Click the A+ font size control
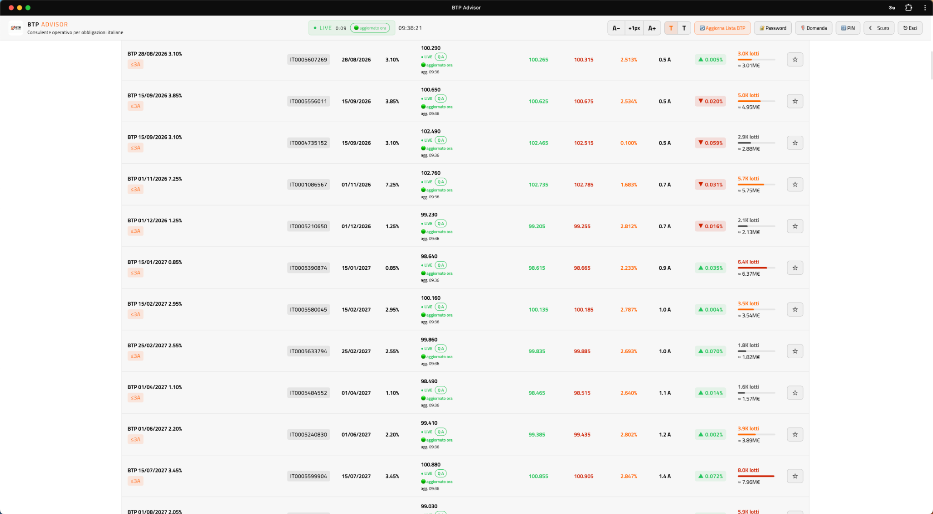Image resolution: width=933 pixels, height=514 pixels. 652,28
